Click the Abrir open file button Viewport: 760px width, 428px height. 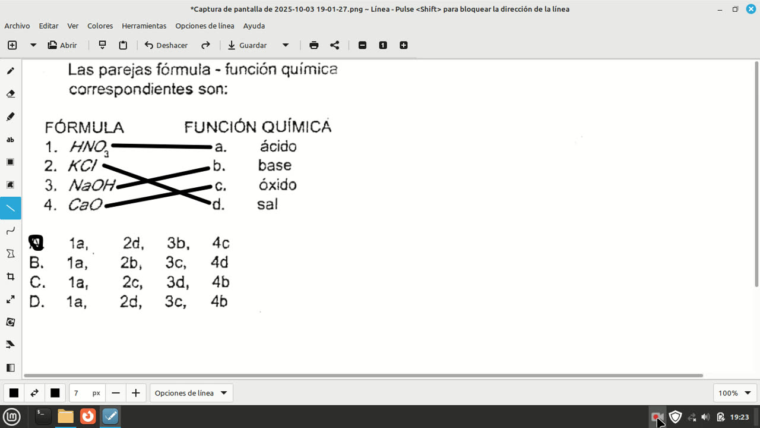pyautogui.click(x=62, y=45)
